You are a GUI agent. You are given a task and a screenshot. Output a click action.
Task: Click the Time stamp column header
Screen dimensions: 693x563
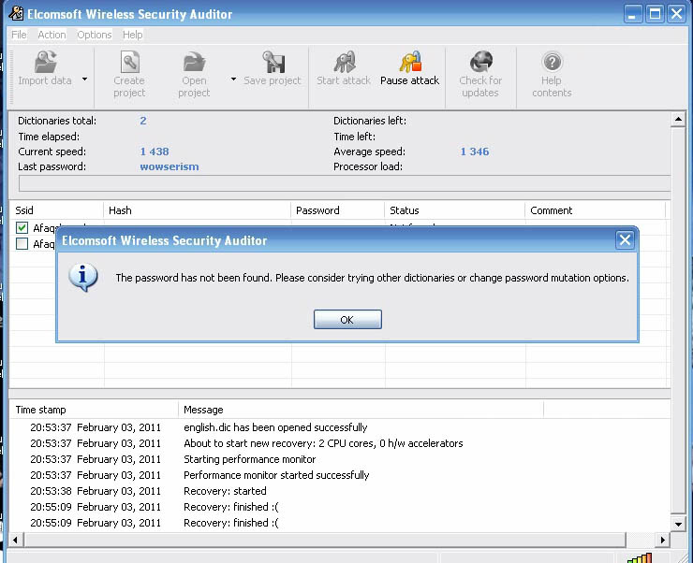(x=95, y=410)
